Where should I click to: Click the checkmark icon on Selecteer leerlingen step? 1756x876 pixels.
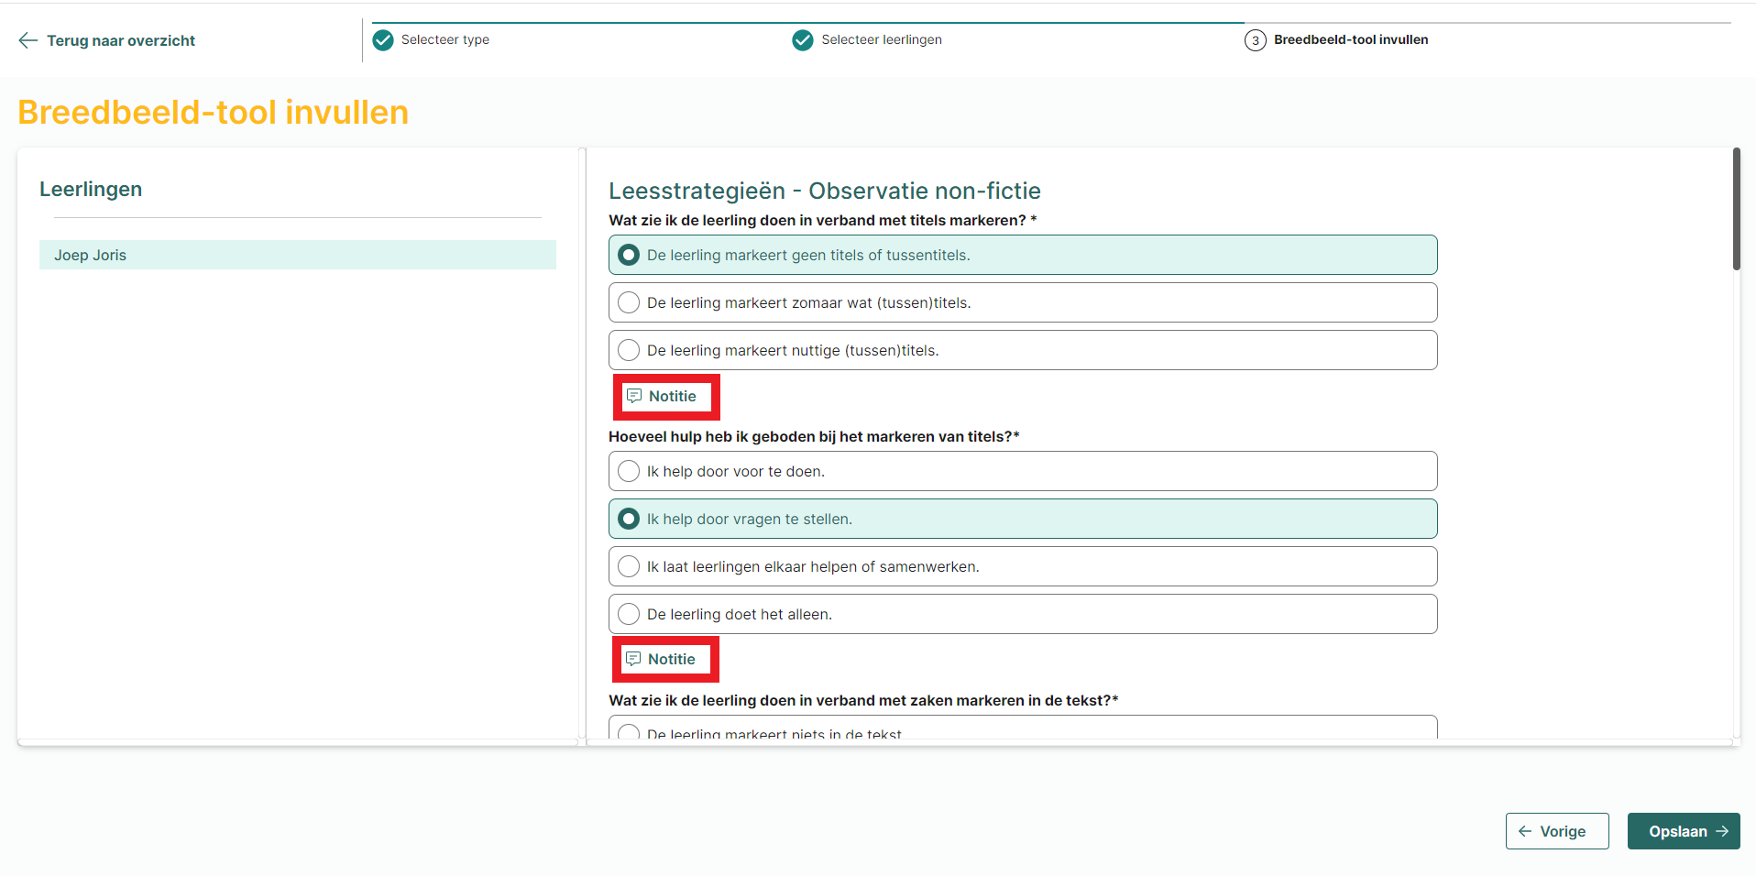click(x=804, y=39)
